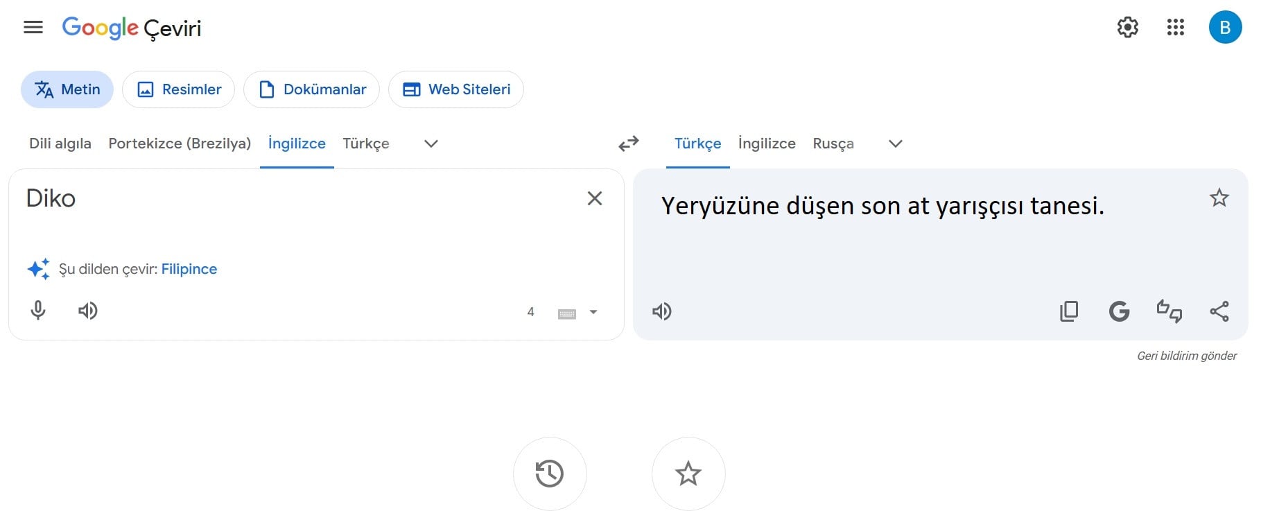Viewport: 1261px width, 511px height.
Task: Listen to the Turkish translation
Action: pos(661,311)
